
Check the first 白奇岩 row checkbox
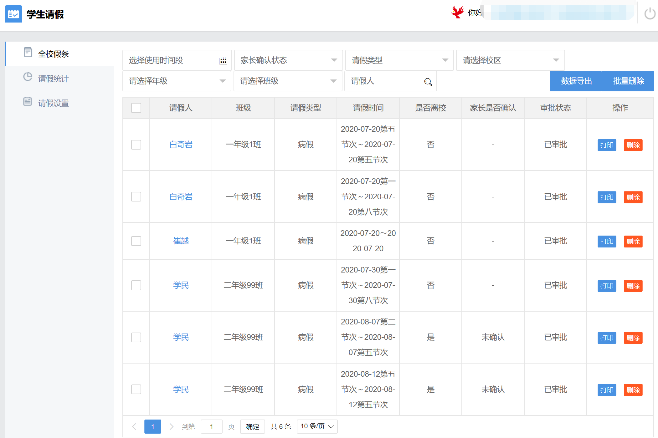[136, 145]
